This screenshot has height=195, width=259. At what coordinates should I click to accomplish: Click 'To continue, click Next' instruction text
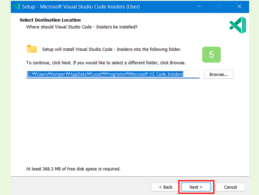(x=106, y=63)
